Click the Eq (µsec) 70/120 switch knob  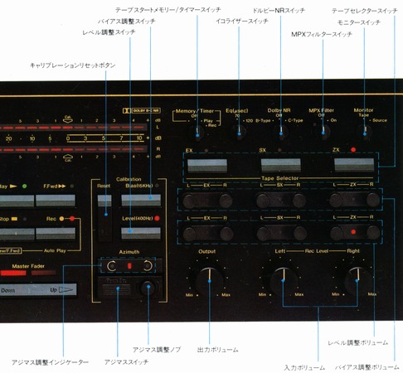(x=239, y=132)
